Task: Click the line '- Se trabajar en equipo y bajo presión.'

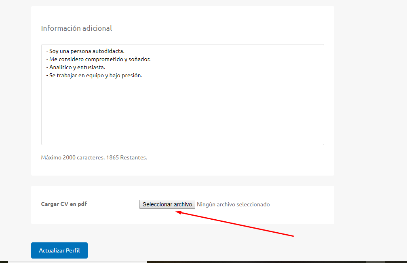Action: [x=94, y=75]
